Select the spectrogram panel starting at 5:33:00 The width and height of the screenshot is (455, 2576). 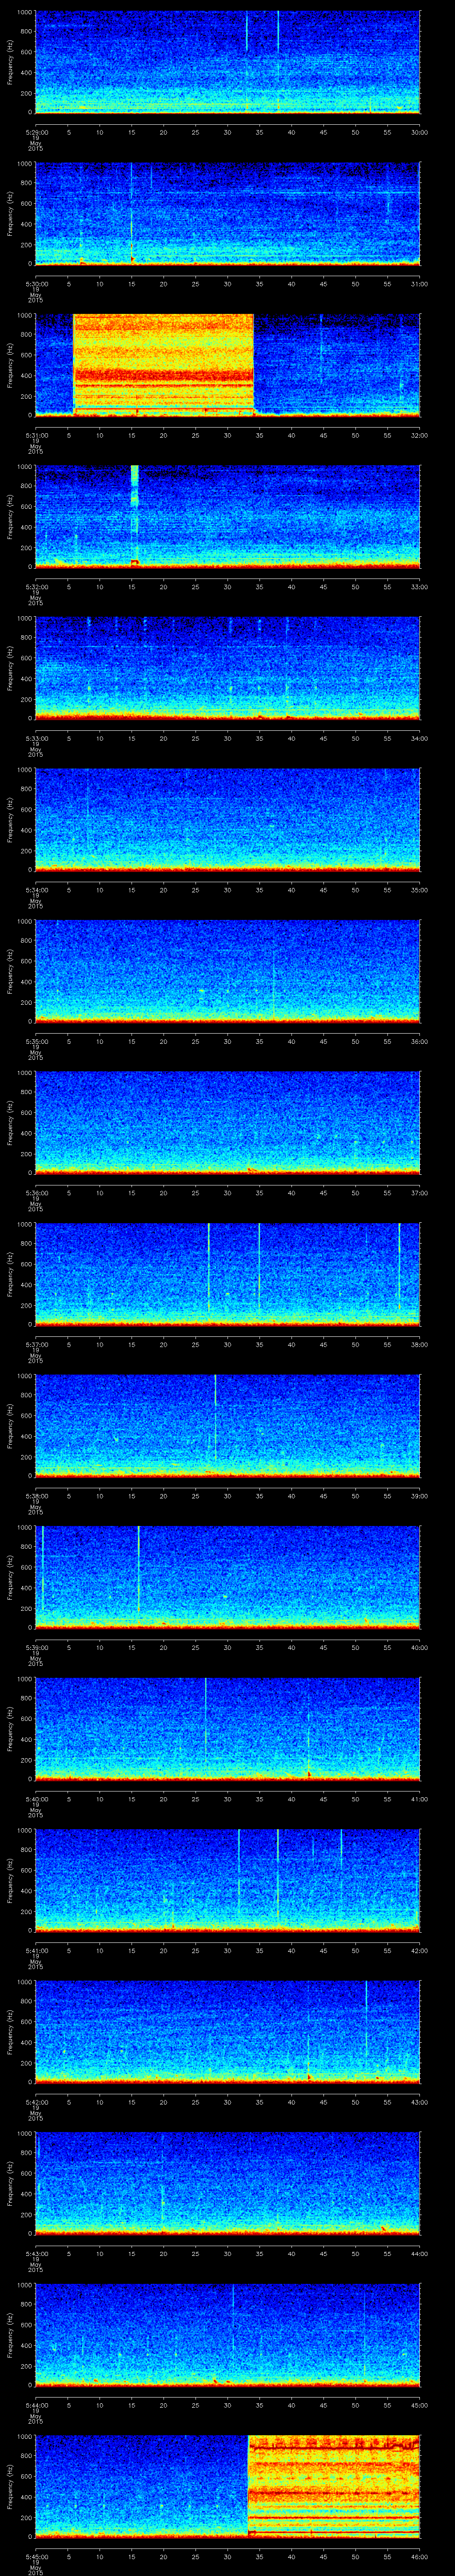pyautogui.click(x=227, y=669)
